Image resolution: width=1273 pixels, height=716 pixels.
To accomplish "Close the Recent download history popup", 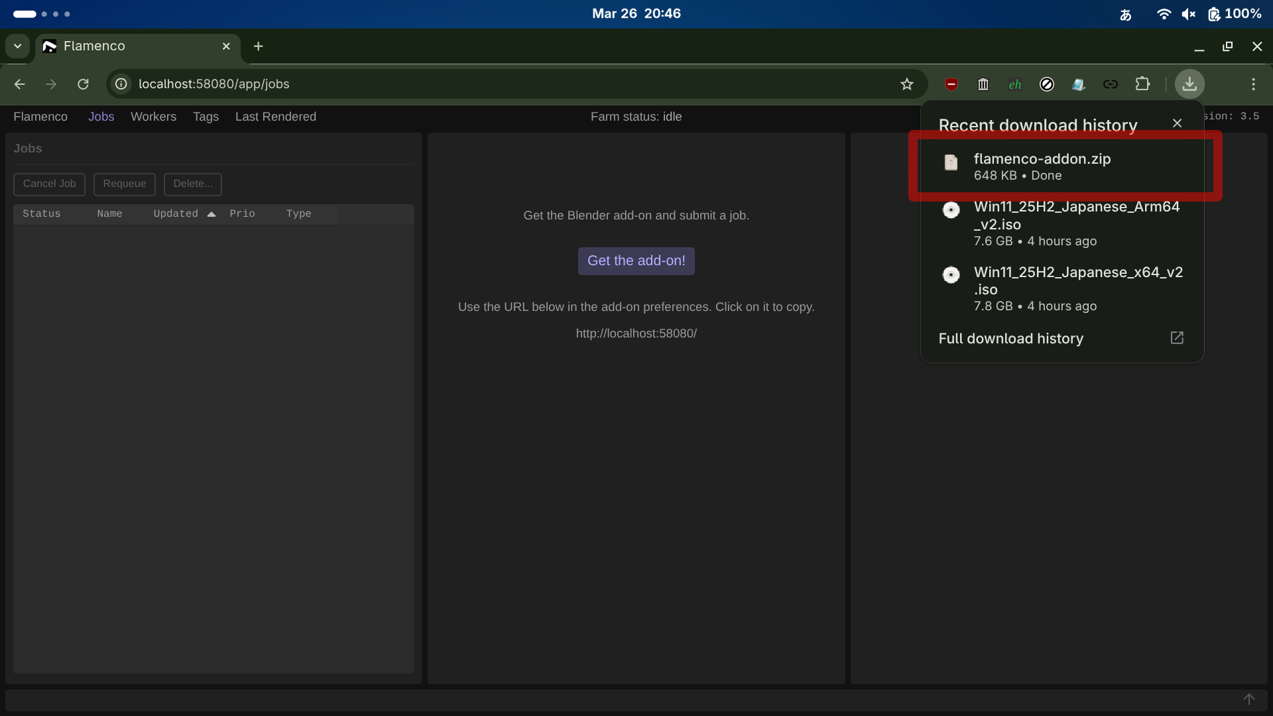I will point(1177,123).
